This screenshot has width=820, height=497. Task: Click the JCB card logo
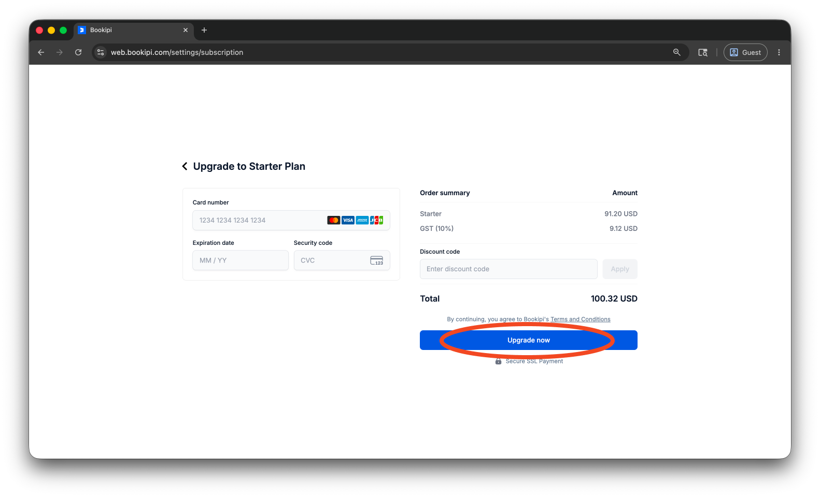pos(376,220)
